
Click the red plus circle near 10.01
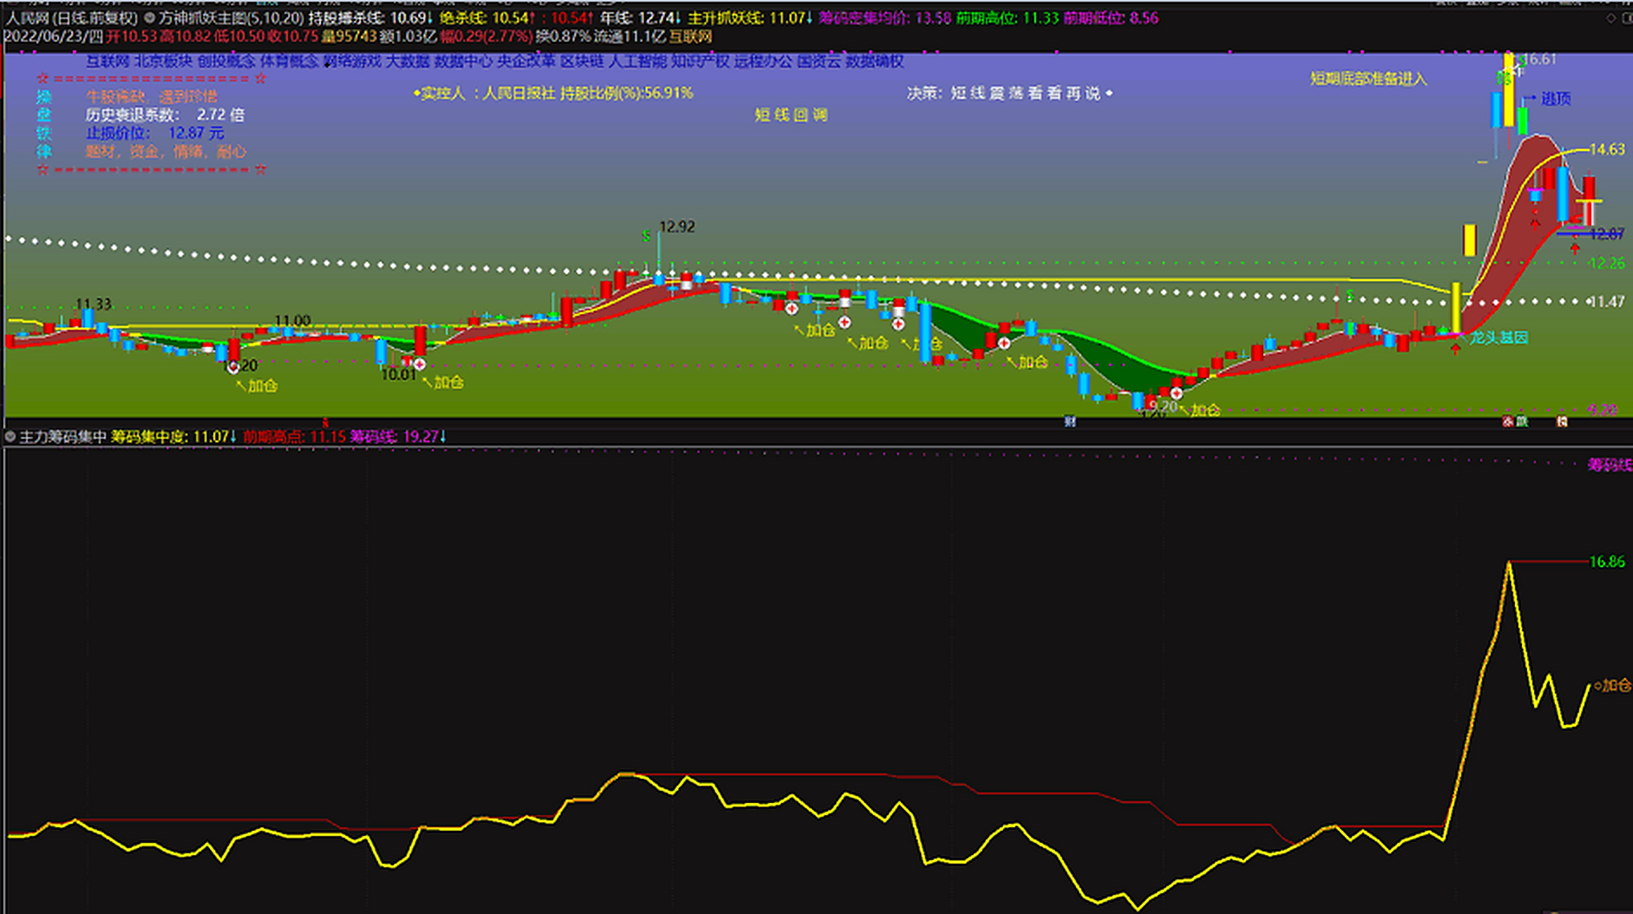click(420, 365)
